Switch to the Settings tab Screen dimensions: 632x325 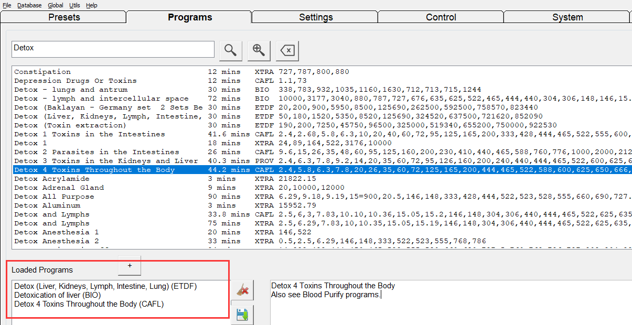(316, 17)
